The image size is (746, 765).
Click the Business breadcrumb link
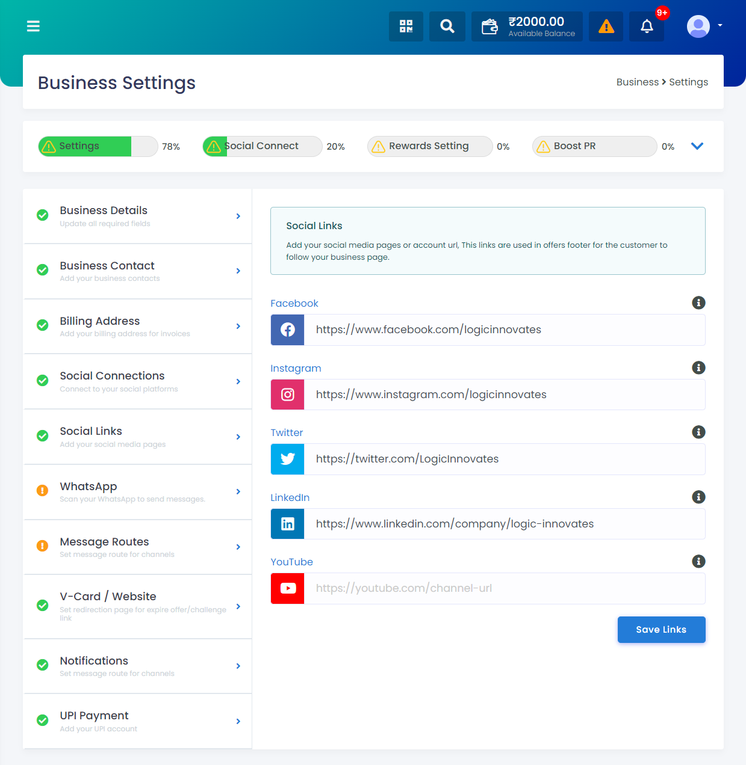click(637, 82)
